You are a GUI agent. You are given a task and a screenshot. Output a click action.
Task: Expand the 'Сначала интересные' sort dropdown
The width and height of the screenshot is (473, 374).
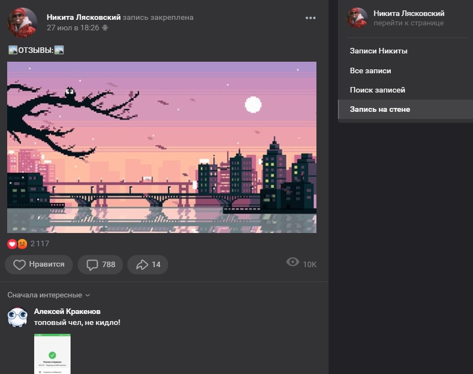(49, 295)
